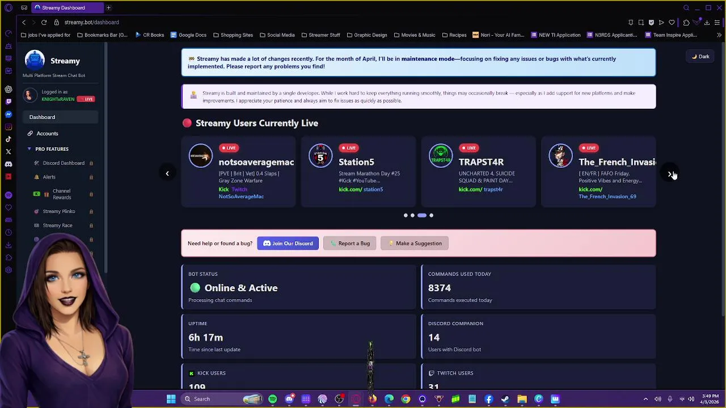Open Steam from the taskbar
This screenshot has width=726, height=408.
click(505, 399)
